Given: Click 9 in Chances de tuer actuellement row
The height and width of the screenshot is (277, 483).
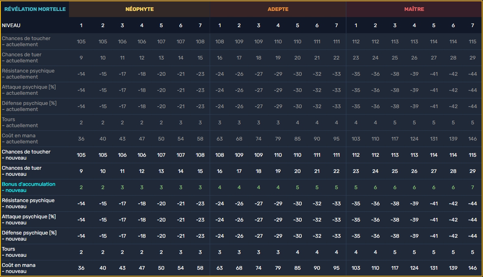Looking at the screenshot, I should point(82,58).
